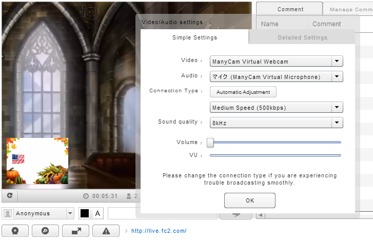This screenshot has width=373, height=242.
Task: Select the Comment tab
Action: (289, 9)
